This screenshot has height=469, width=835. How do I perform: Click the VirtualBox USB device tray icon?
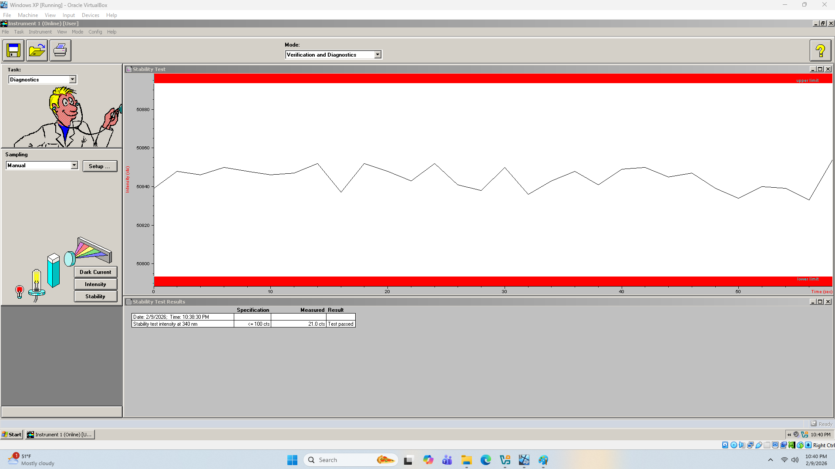(x=758, y=445)
